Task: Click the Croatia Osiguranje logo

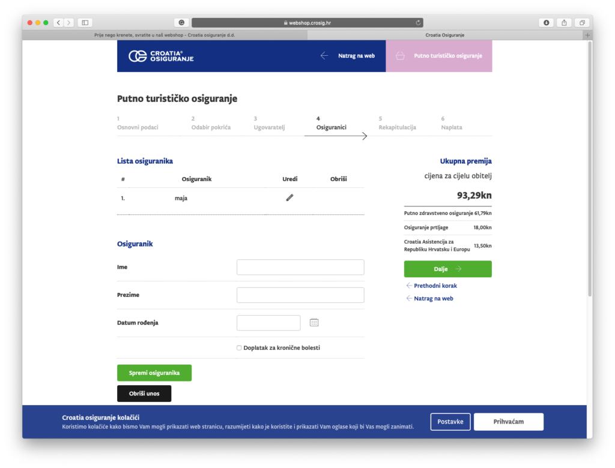Action: tap(161, 56)
